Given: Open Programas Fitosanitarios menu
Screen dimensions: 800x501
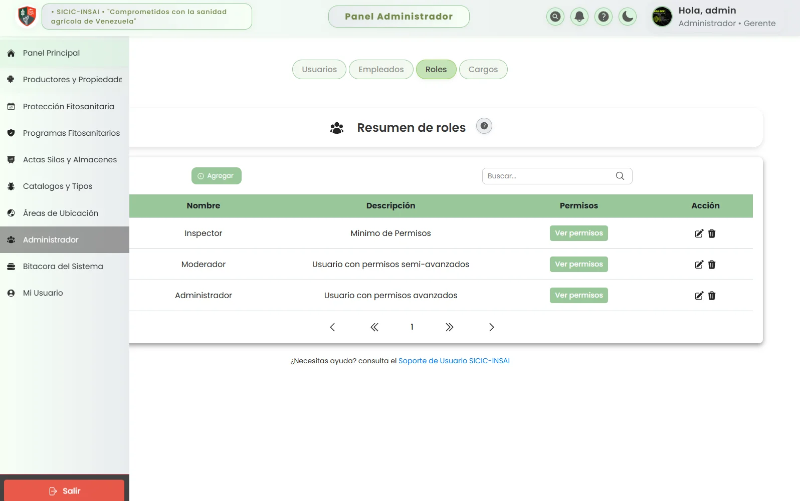Looking at the screenshot, I should [65, 133].
